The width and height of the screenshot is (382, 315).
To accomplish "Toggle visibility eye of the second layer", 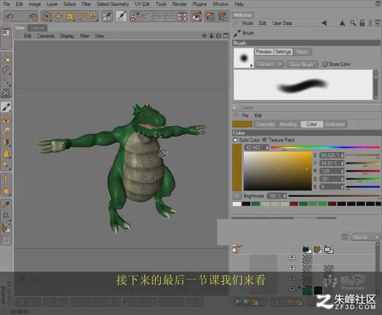I will click(291, 268).
